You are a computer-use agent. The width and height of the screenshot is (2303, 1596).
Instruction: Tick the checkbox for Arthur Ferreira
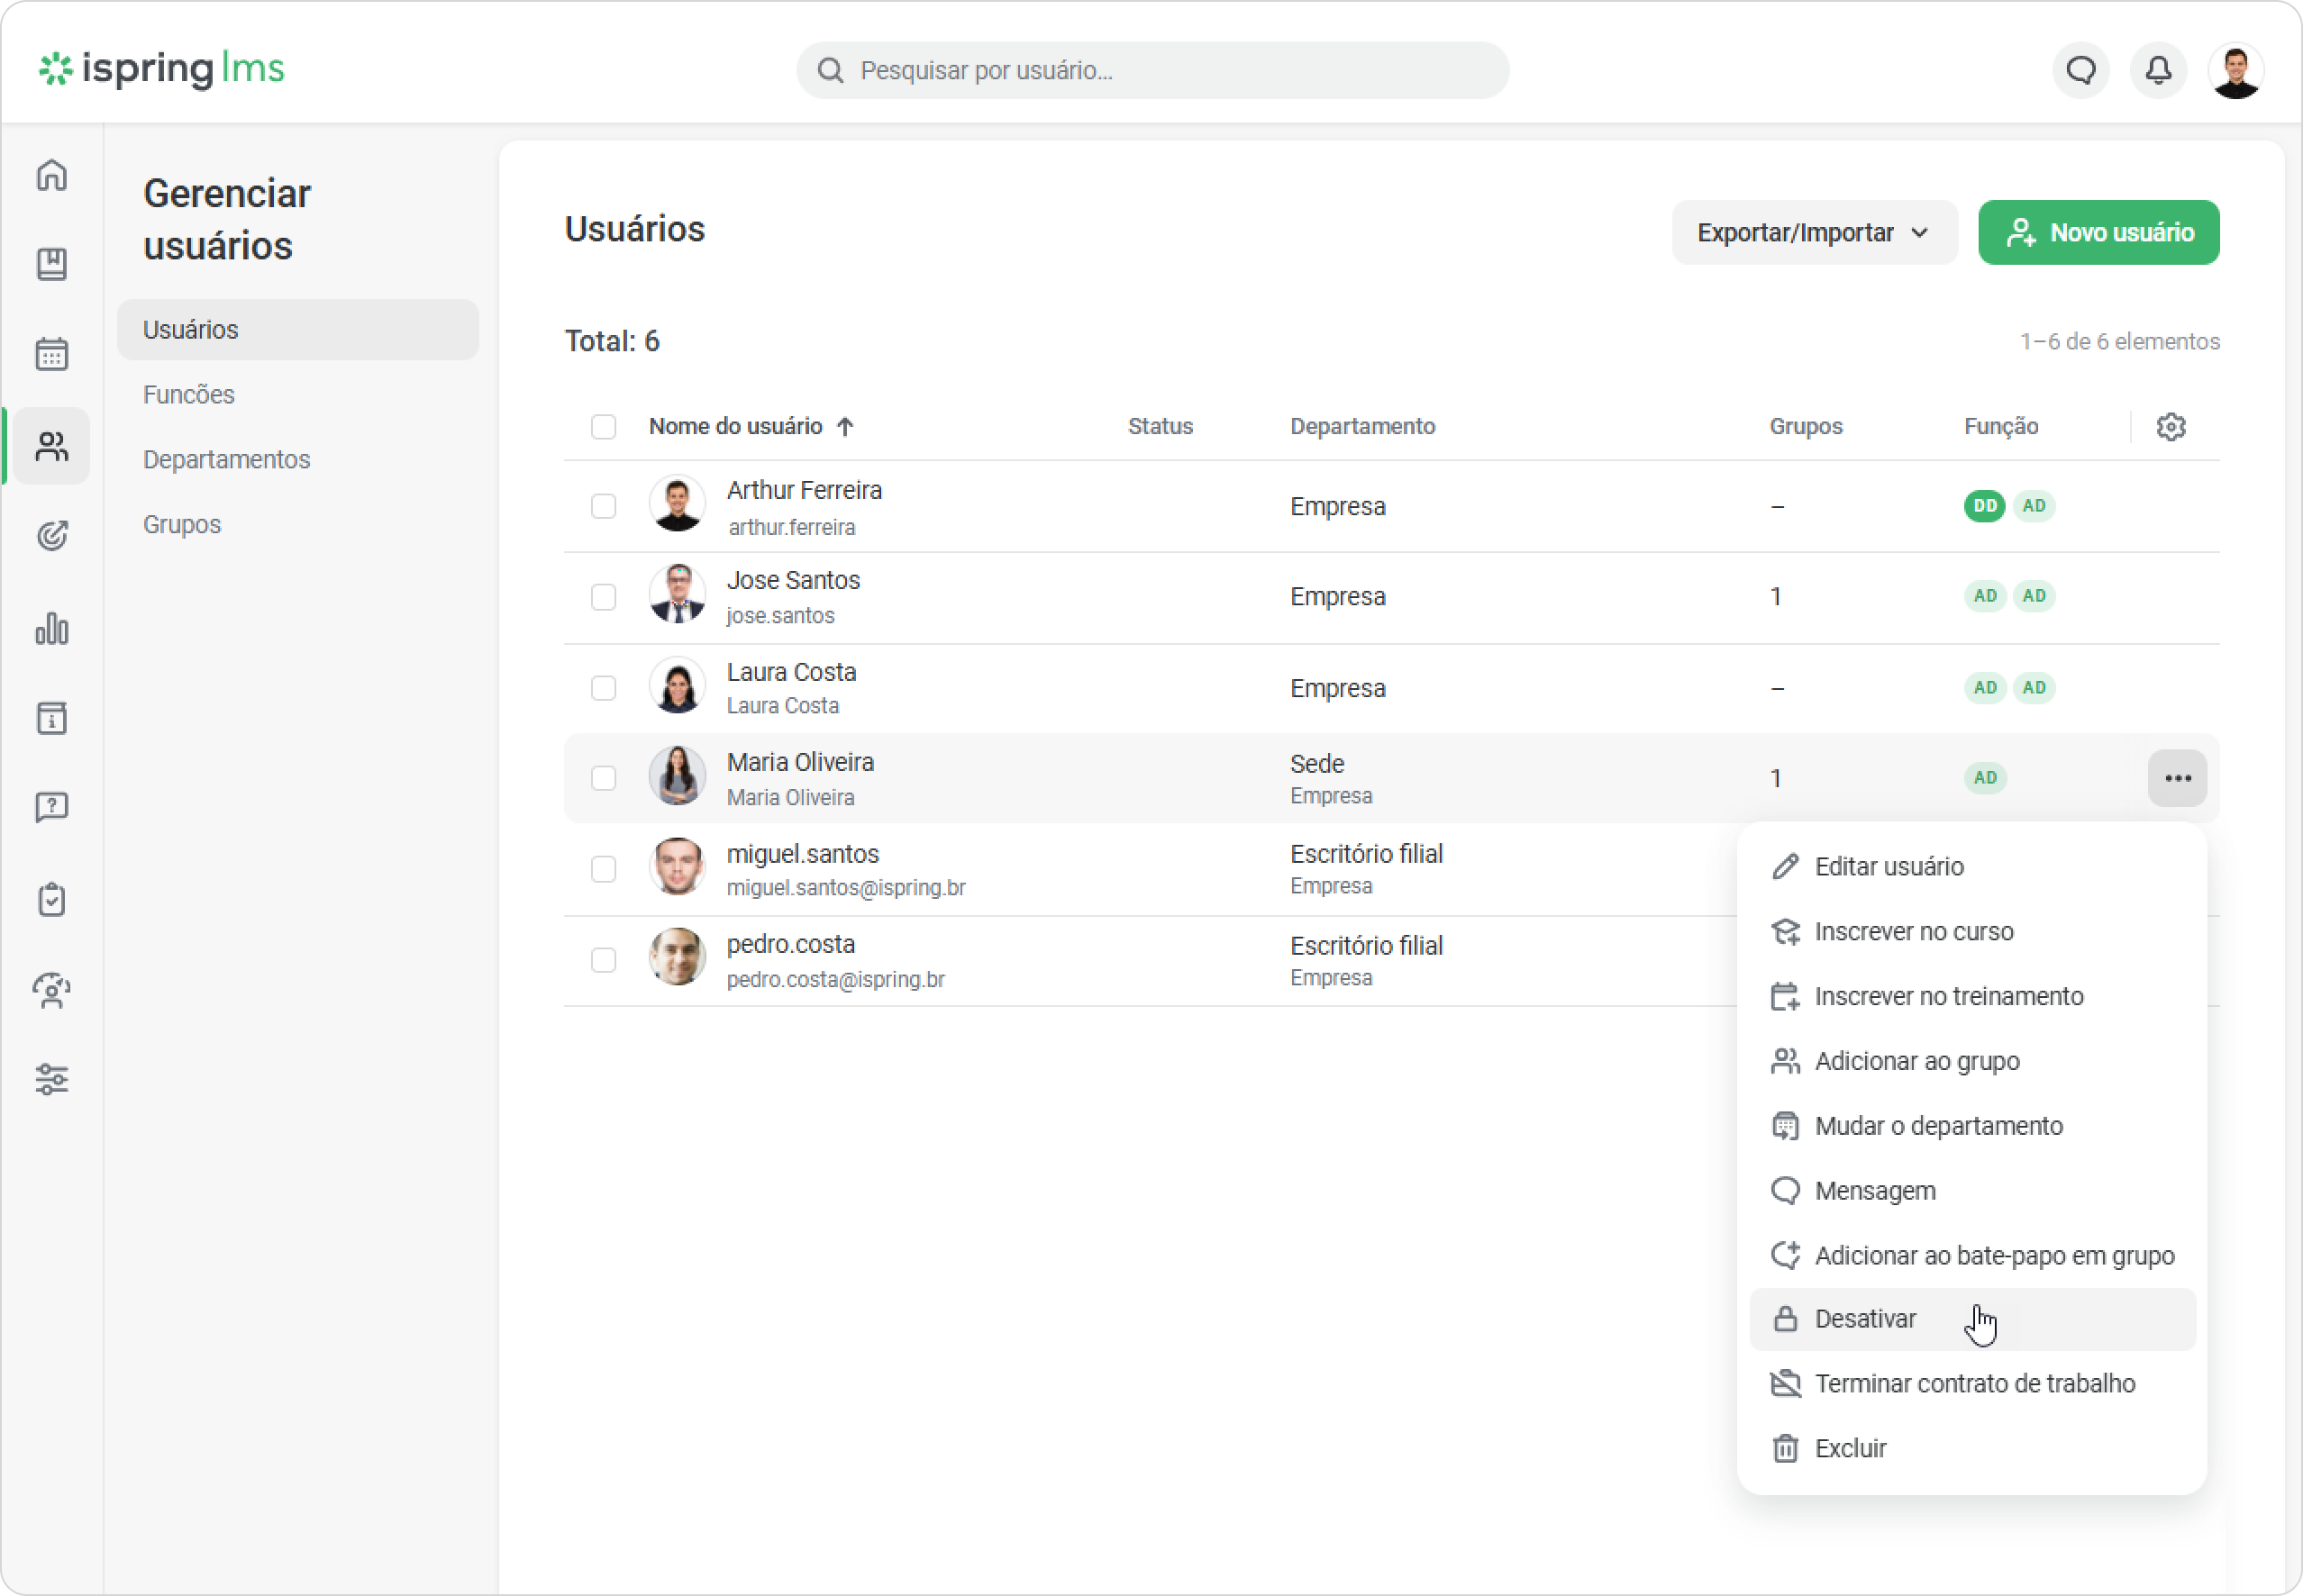[x=604, y=506]
